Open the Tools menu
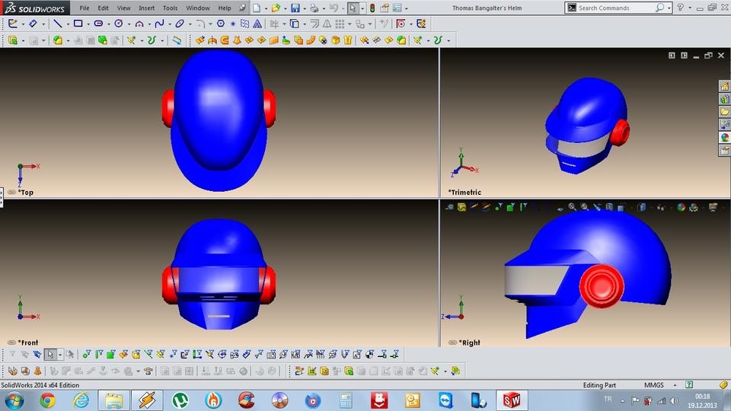This screenshot has height=411, width=731. coord(170,8)
